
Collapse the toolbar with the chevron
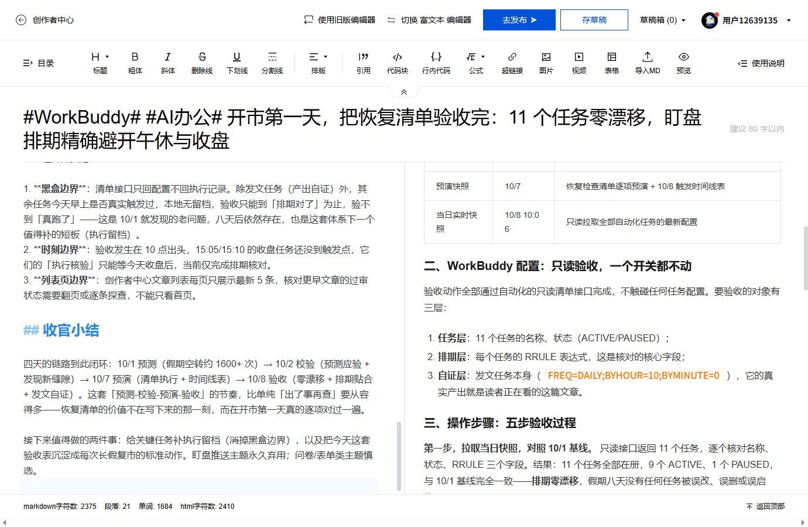pyautogui.click(x=404, y=92)
